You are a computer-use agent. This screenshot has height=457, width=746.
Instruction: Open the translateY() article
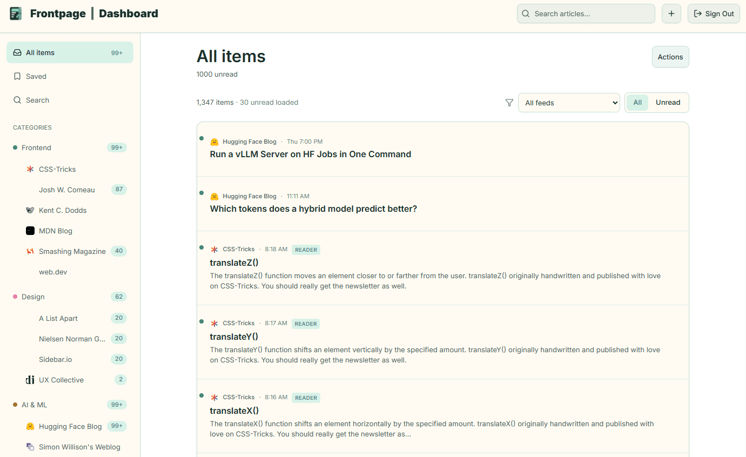(234, 337)
